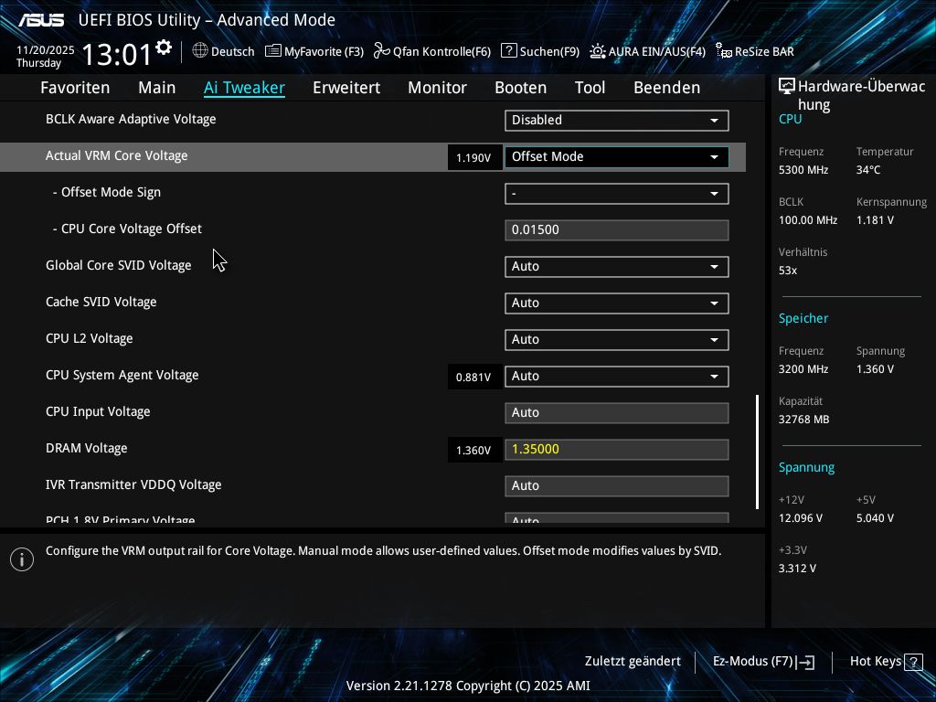Select the CPU L2 Voltage label
Screen dimensions: 936x702
pos(89,338)
